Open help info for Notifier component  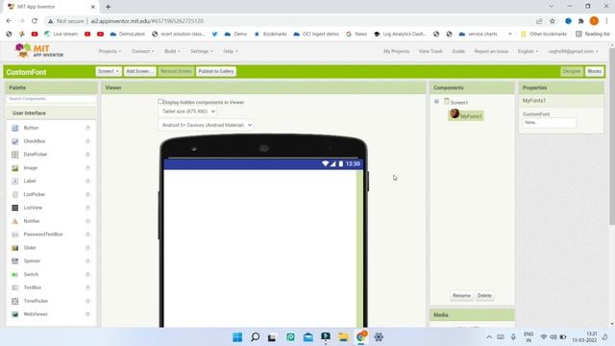87,221
